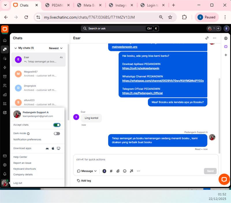
Task: Open the Megawin67 archived chat
Action: click(38, 74)
